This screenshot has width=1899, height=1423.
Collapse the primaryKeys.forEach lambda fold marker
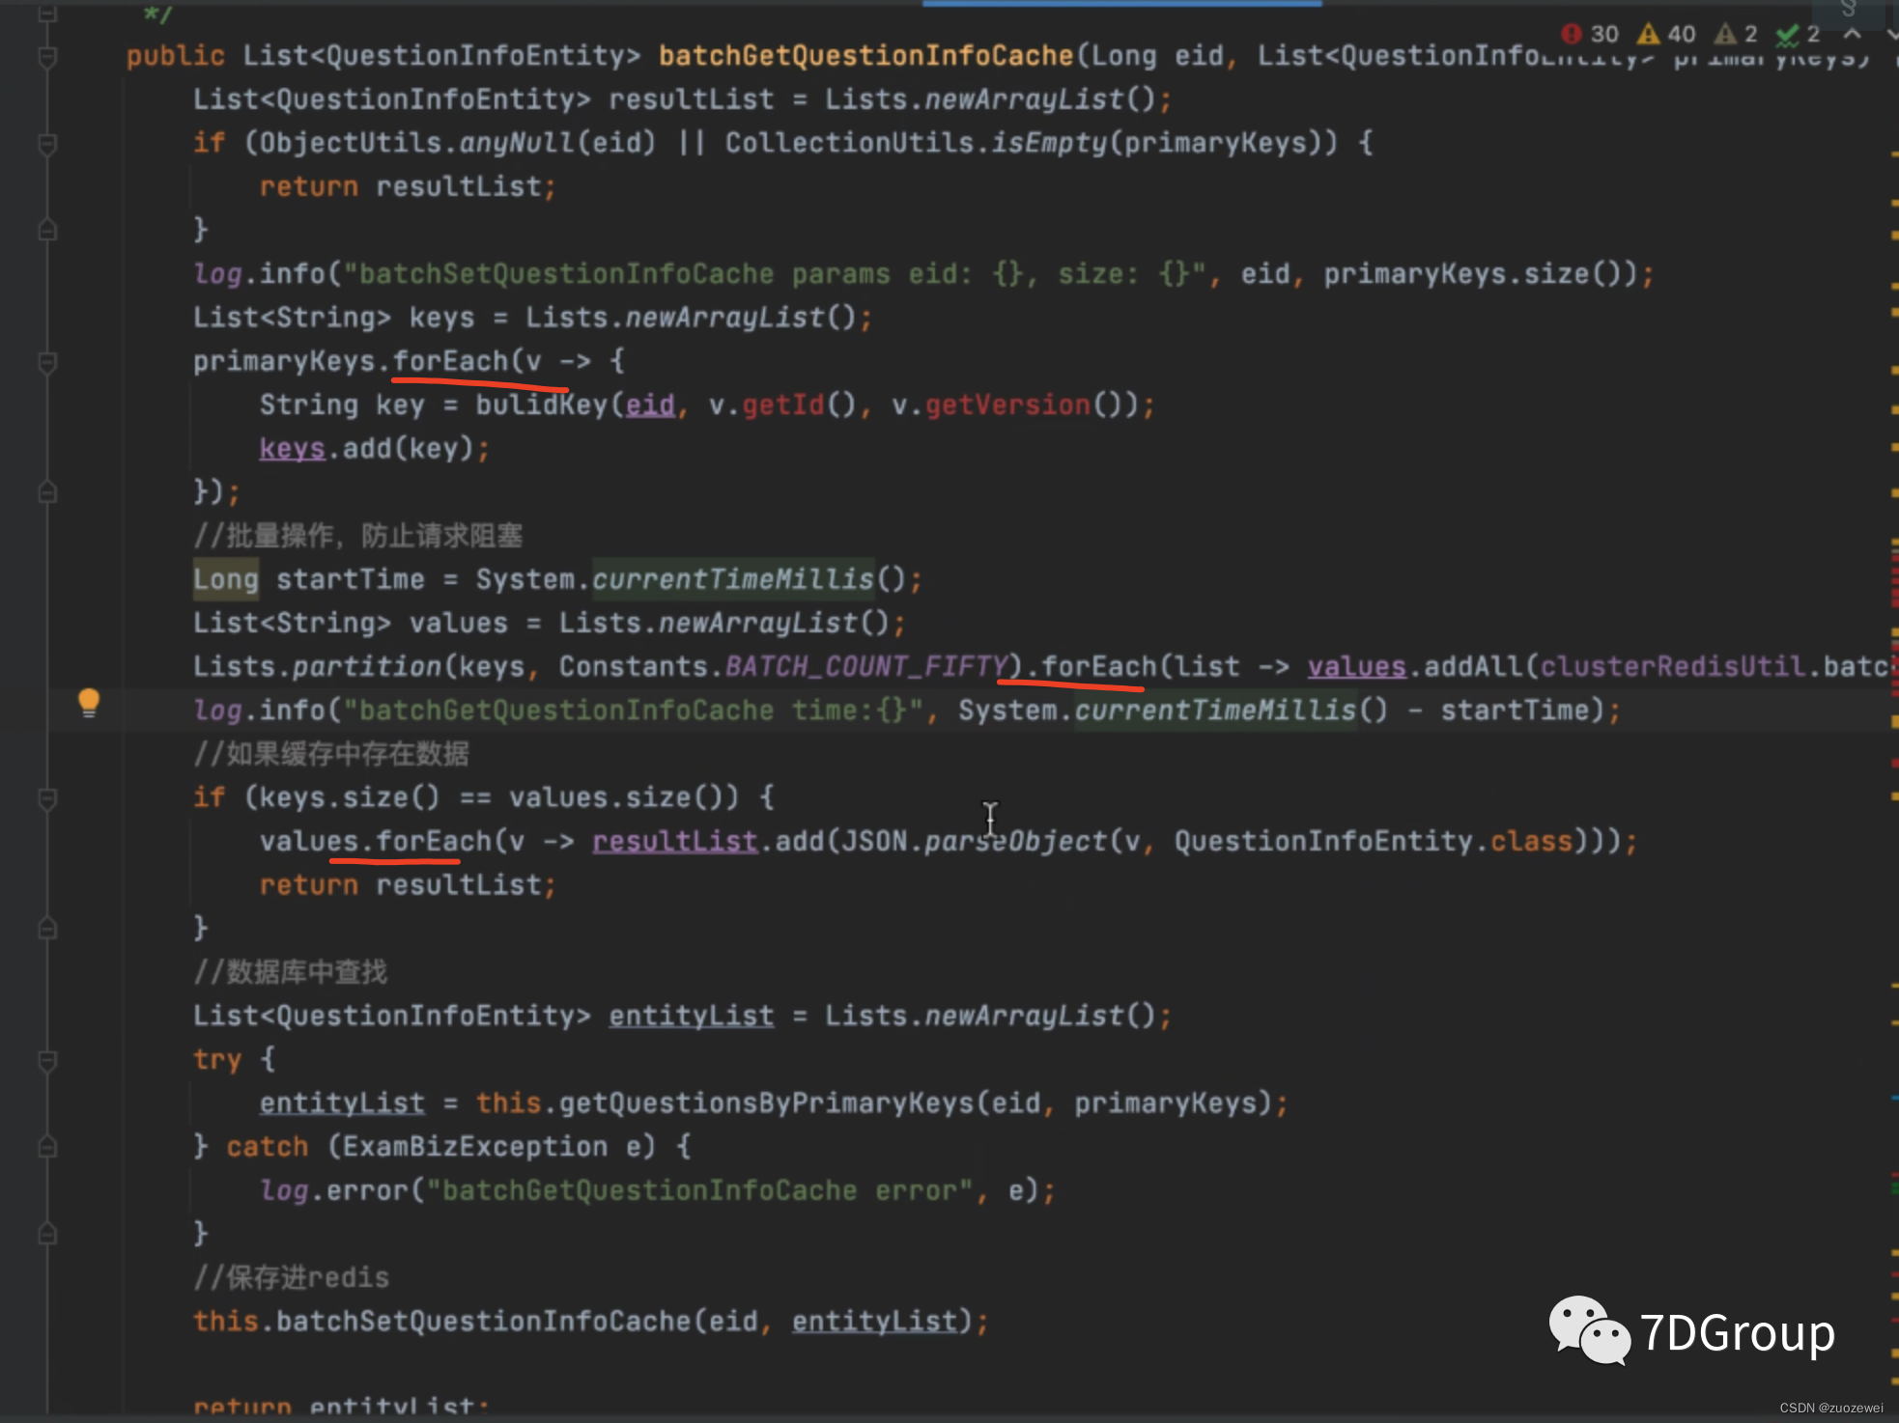[x=47, y=362]
